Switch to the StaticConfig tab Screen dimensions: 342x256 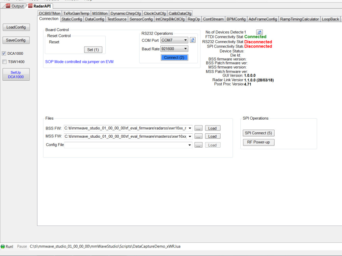click(x=72, y=19)
